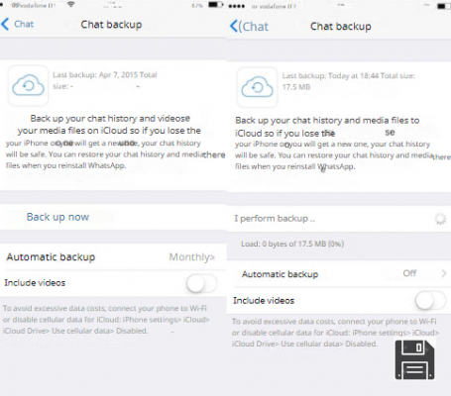
Task: Go back to Chat on left screen
Action: pyautogui.click(x=17, y=24)
